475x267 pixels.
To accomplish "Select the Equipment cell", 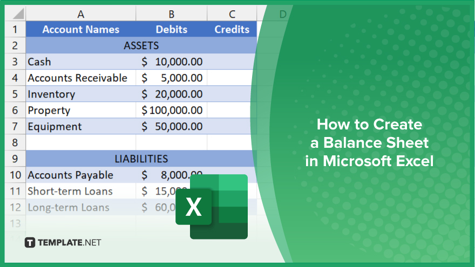I will (x=80, y=126).
